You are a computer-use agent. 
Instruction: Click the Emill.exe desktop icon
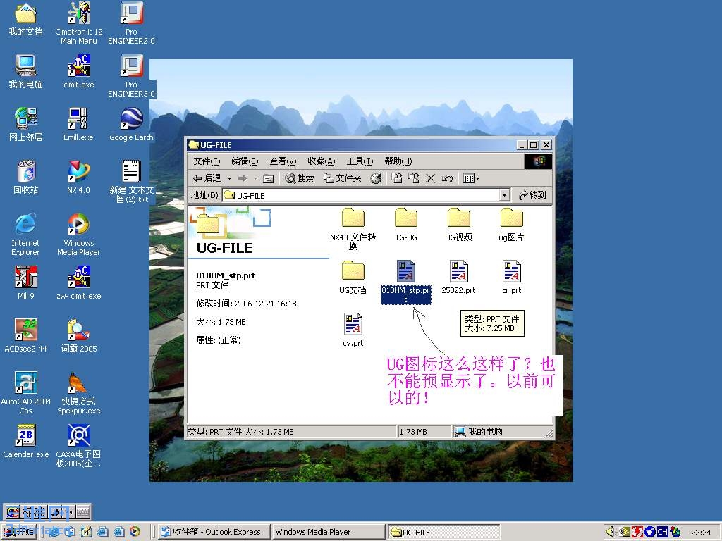coord(78,125)
